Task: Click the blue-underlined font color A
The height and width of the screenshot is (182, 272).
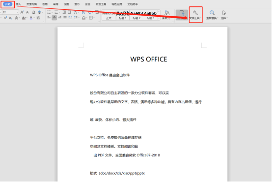Action: pos(31,18)
